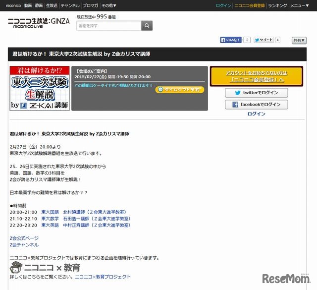Click facebookでログイン button
The image size is (317, 290).
click(257, 105)
